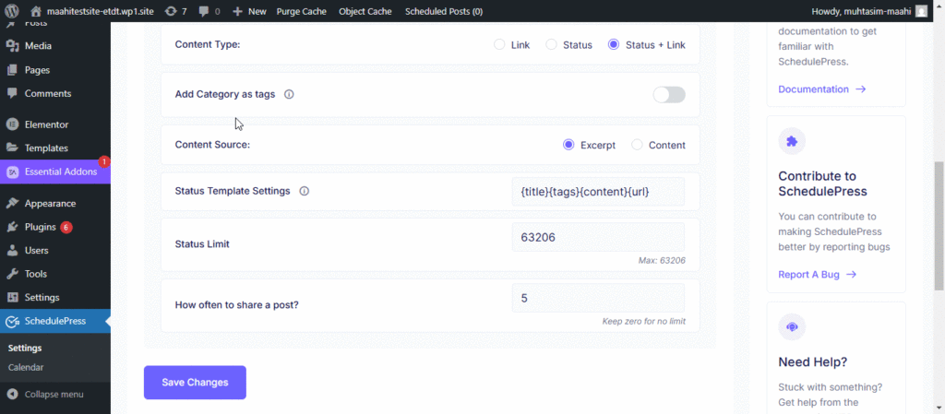Click the SchedulePress sidebar icon
The height and width of the screenshot is (414, 945).
pos(12,321)
